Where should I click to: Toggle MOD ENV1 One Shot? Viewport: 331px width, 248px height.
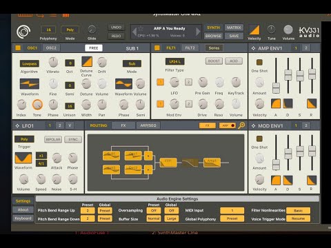[x=259, y=138]
